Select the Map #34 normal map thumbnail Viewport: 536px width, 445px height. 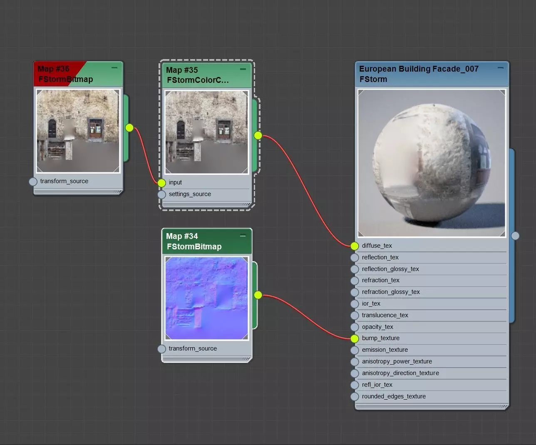point(207,298)
